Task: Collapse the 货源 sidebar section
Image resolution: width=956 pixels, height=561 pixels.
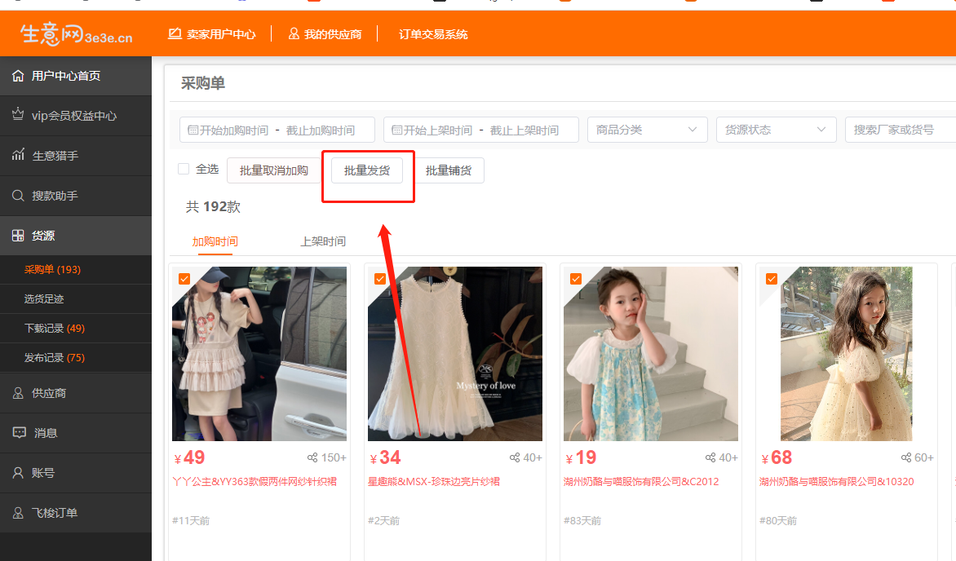Action: coord(76,236)
